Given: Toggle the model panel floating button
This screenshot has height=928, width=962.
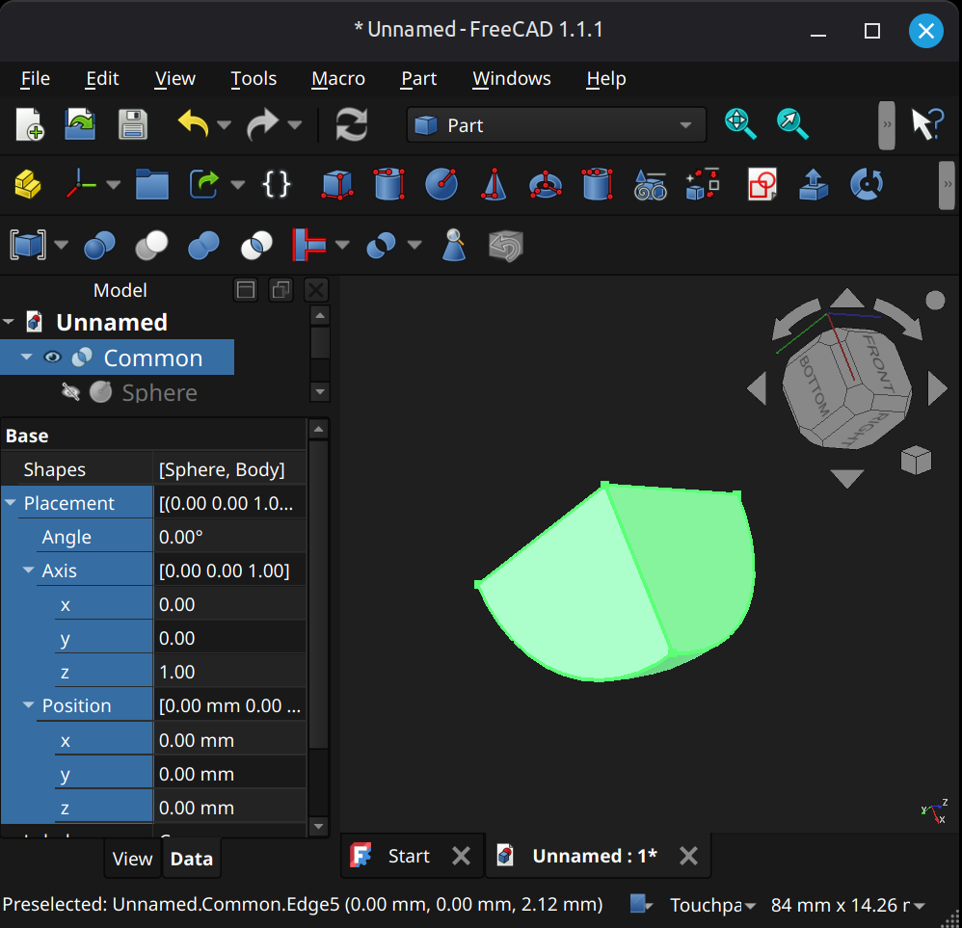Looking at the screenshot, I should (281, 289).
